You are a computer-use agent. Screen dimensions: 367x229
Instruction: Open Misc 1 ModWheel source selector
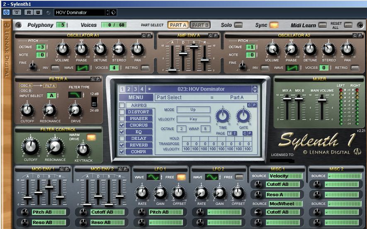(x=286, y=204)
